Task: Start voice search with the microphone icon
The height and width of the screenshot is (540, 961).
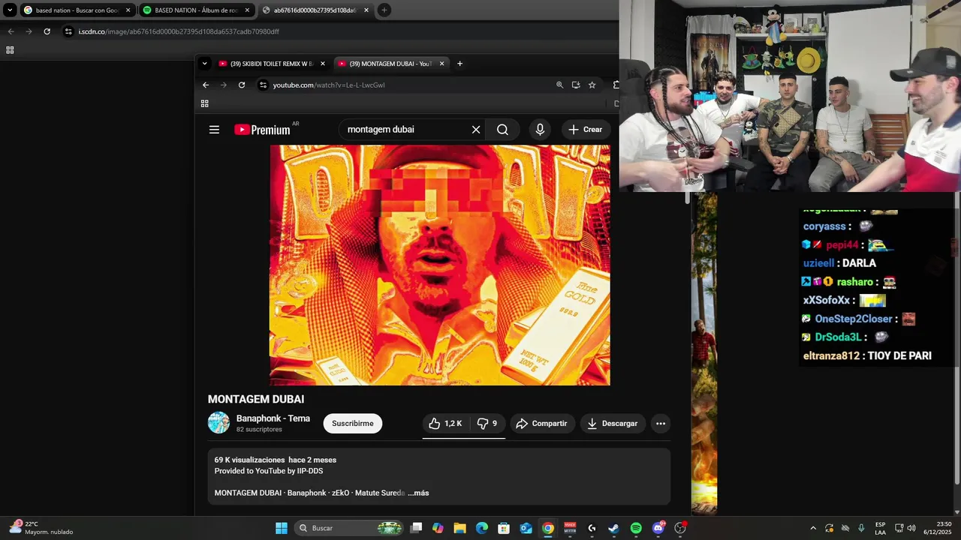Action: 540,130
